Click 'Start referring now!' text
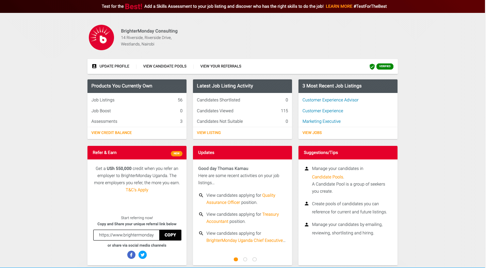Screen dimensions: 486x268 137,218
